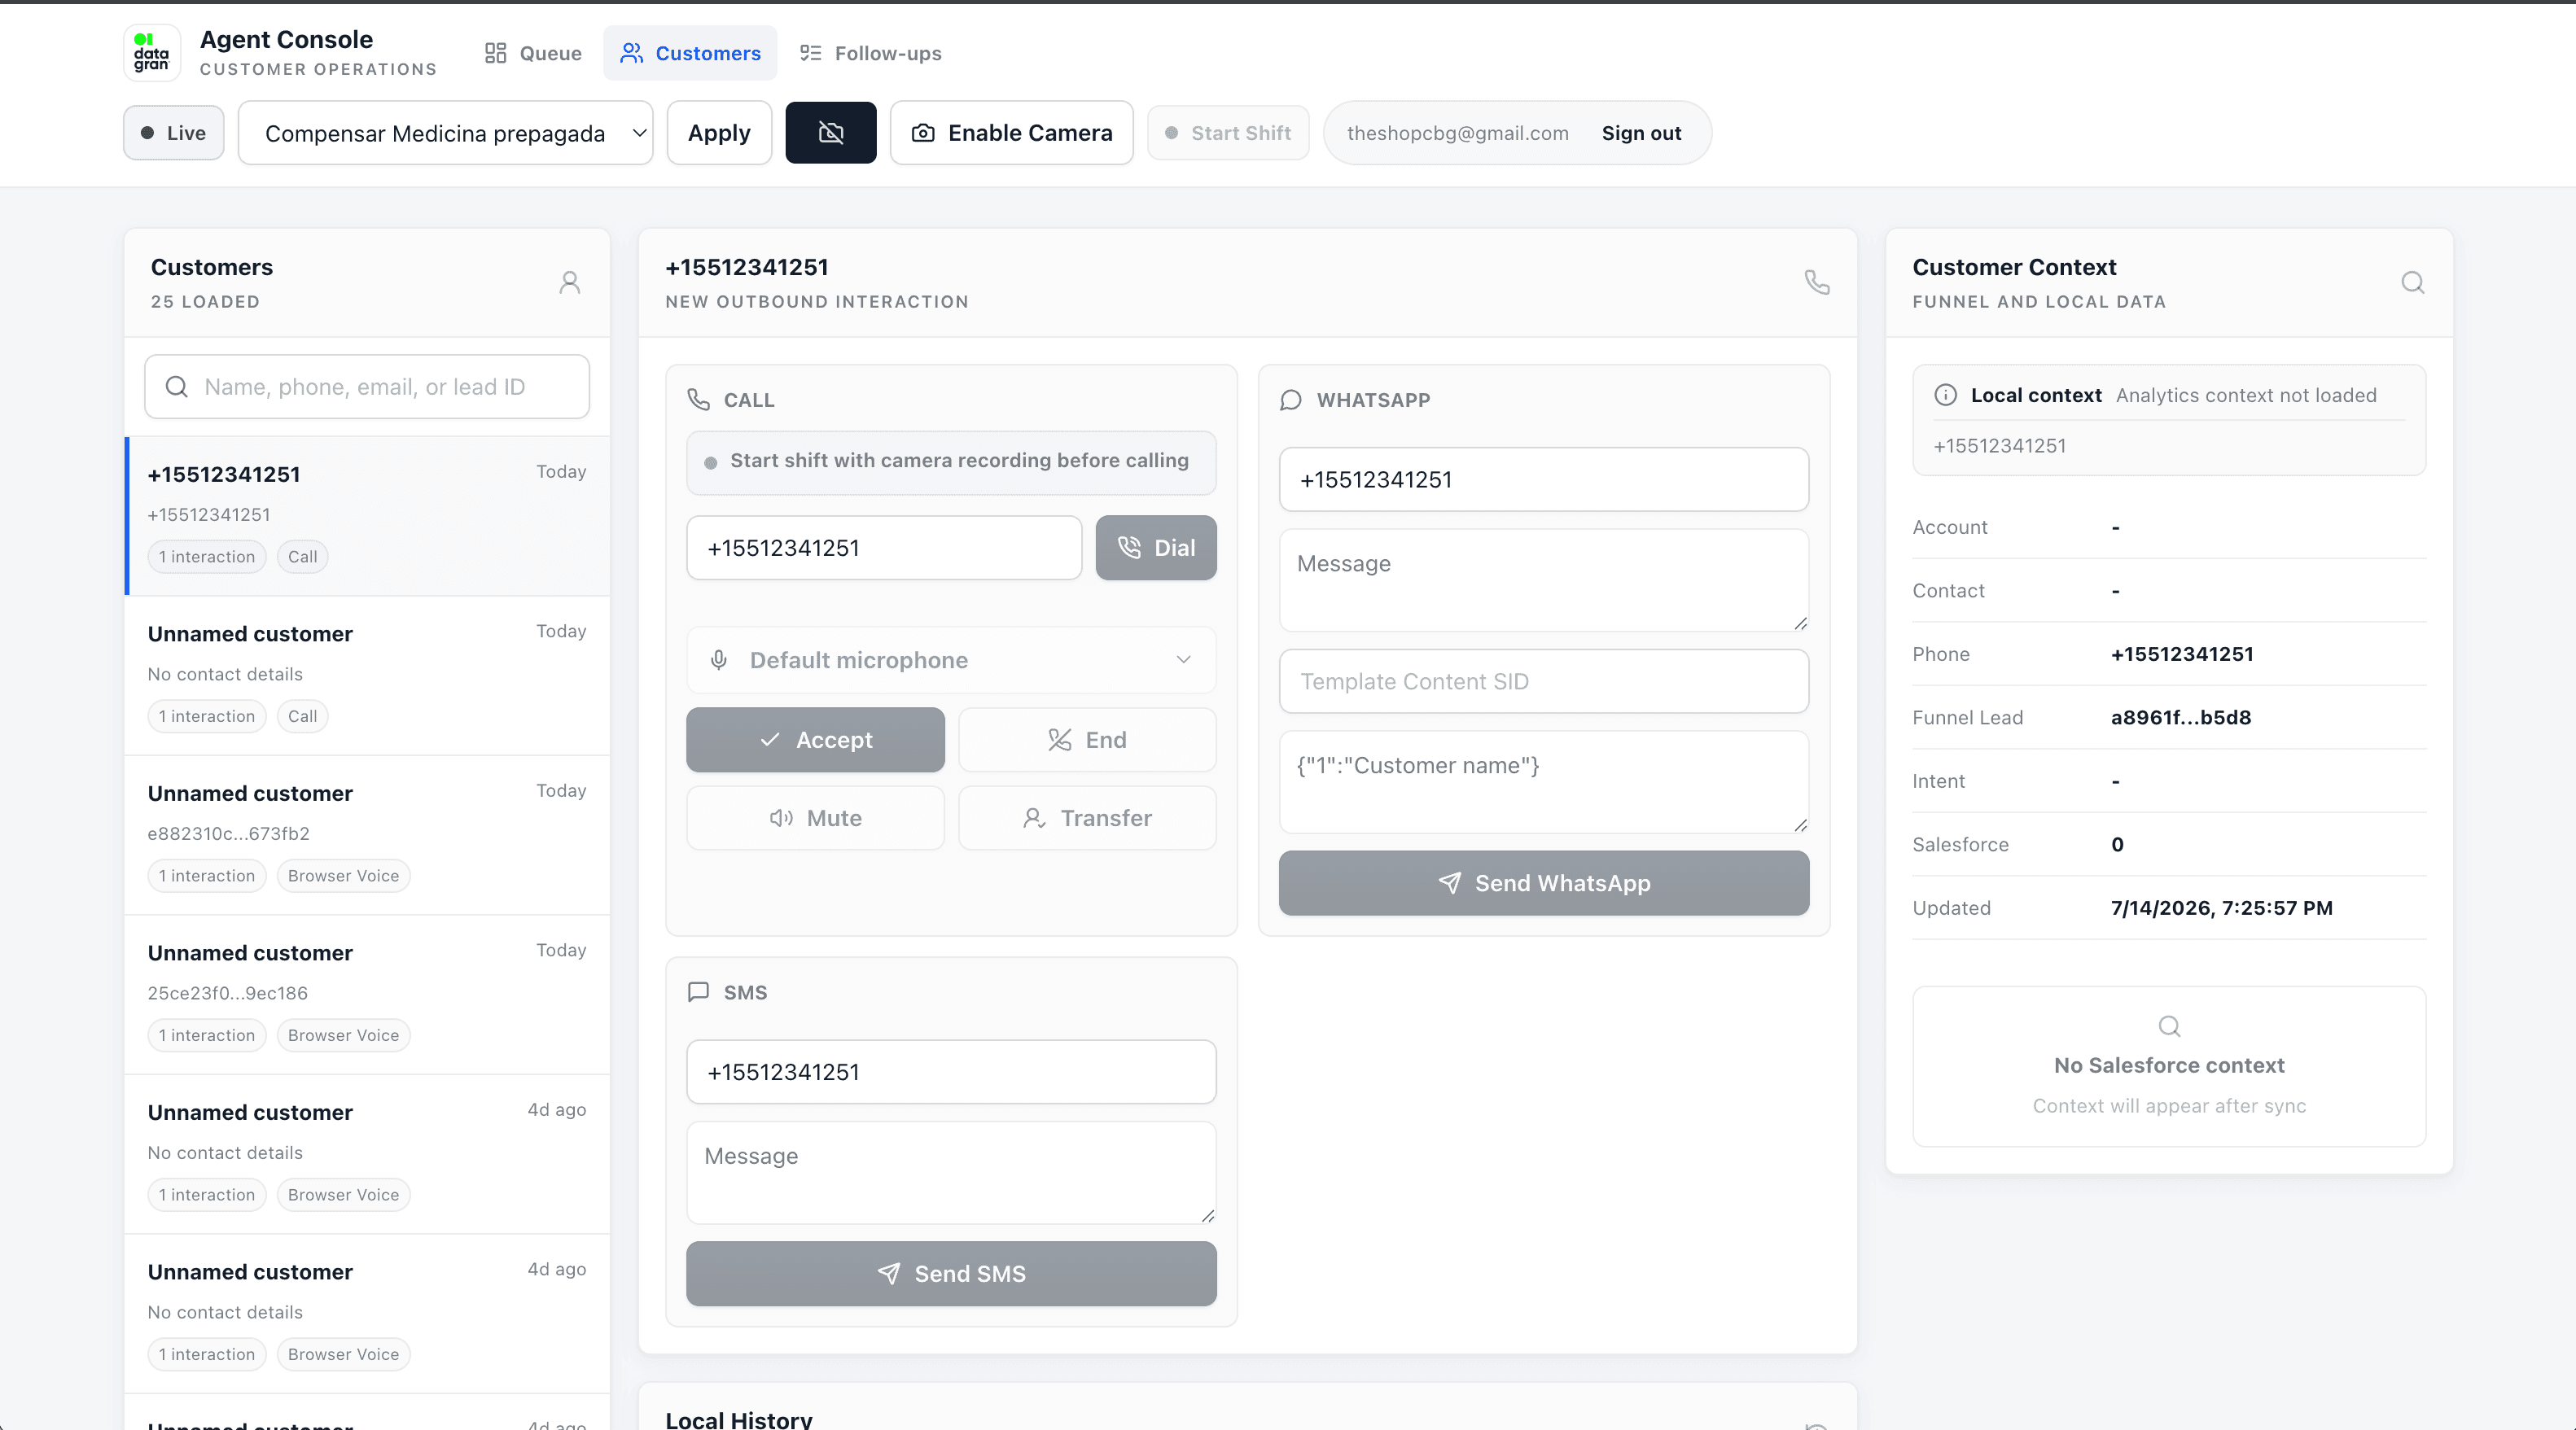This screenshot has width=2576, height=1430.
Task: Select Unnamed customer 25ce23f0...9ec186
Action: click(367, 995)
